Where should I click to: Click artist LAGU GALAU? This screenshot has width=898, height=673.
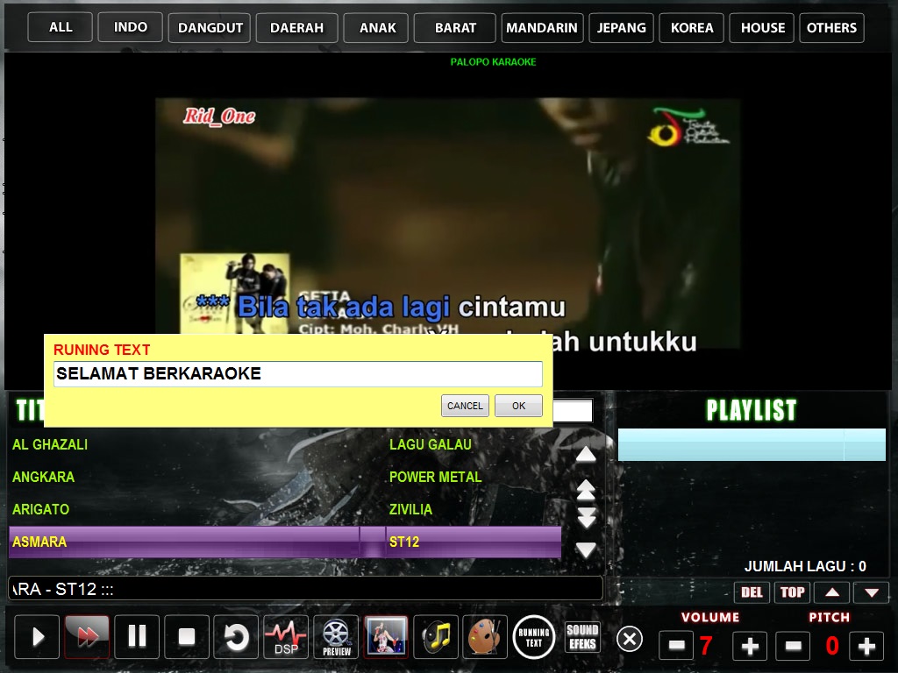(x=431, y=444)
